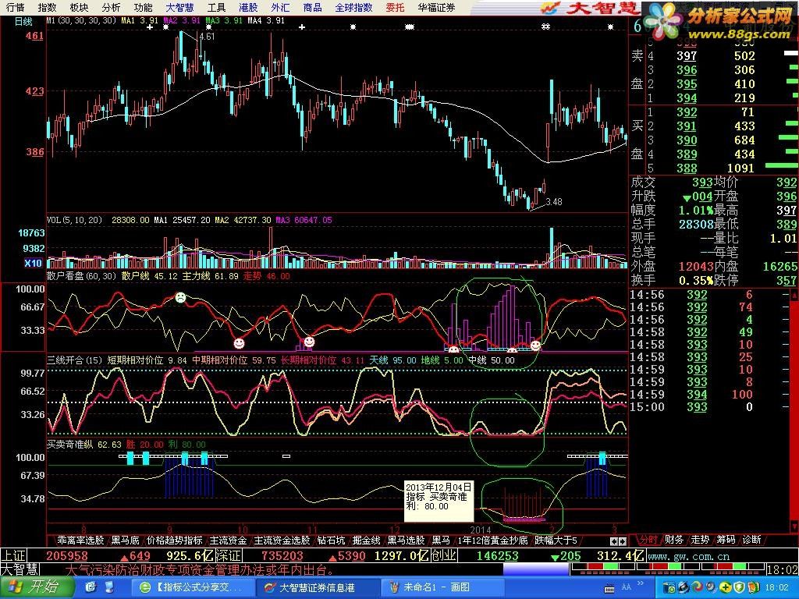Click the 3.48 low price label
This screenshot has height=599, width=799.
[554, 202]
